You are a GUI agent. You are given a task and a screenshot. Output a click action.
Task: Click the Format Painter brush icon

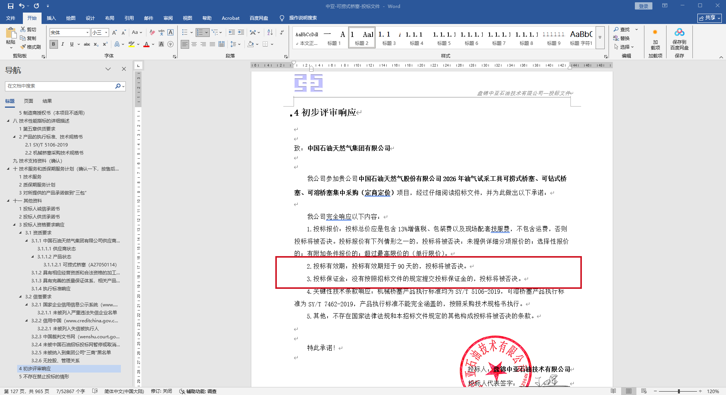[23, 47]
